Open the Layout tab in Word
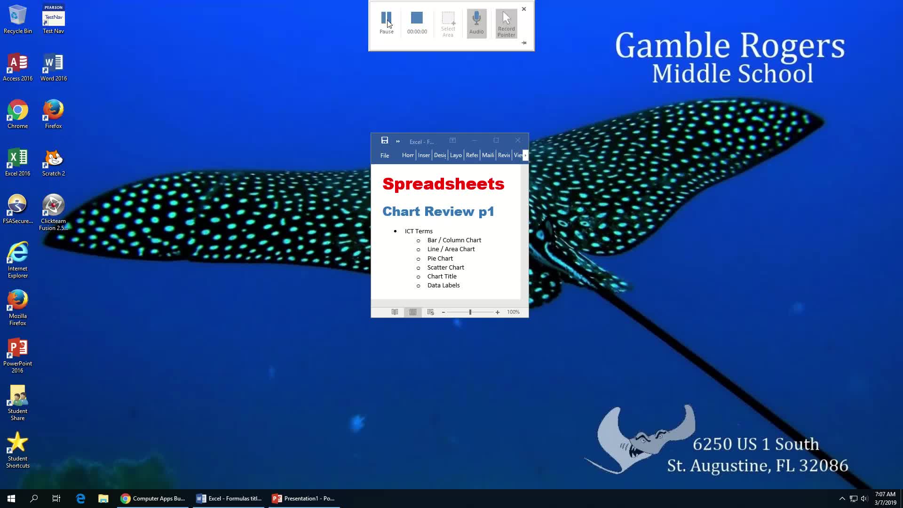 [456, 155]
